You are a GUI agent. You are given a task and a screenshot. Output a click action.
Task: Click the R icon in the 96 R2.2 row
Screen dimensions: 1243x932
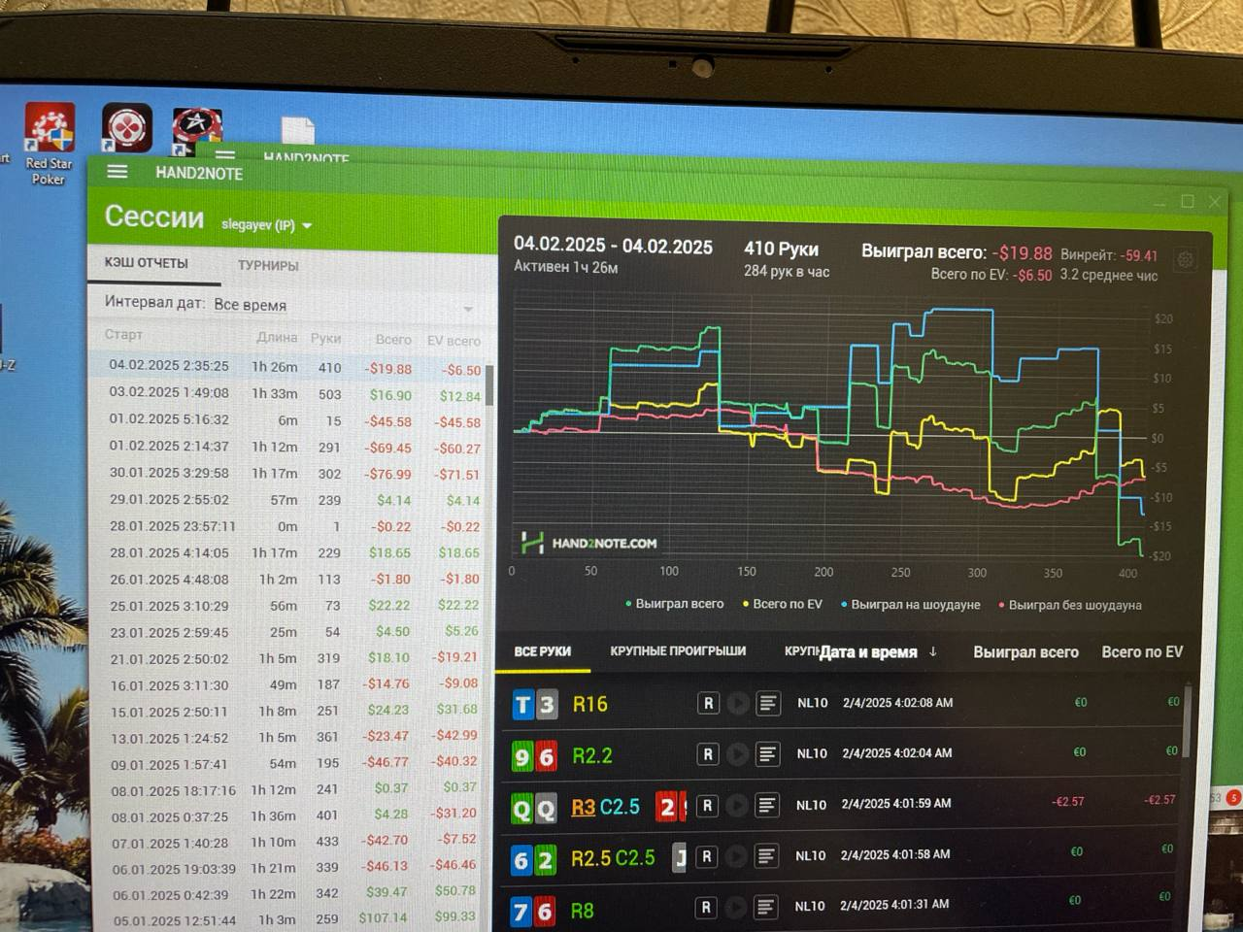[708, 753]
